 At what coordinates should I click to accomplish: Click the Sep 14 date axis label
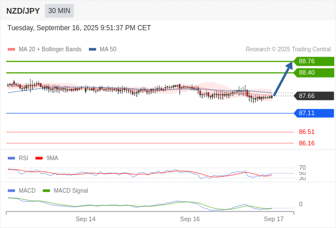coord(85,219)
